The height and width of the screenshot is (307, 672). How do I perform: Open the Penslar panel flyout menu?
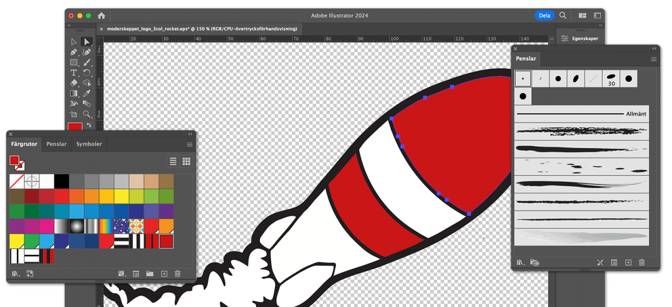[x=653, y=59]
